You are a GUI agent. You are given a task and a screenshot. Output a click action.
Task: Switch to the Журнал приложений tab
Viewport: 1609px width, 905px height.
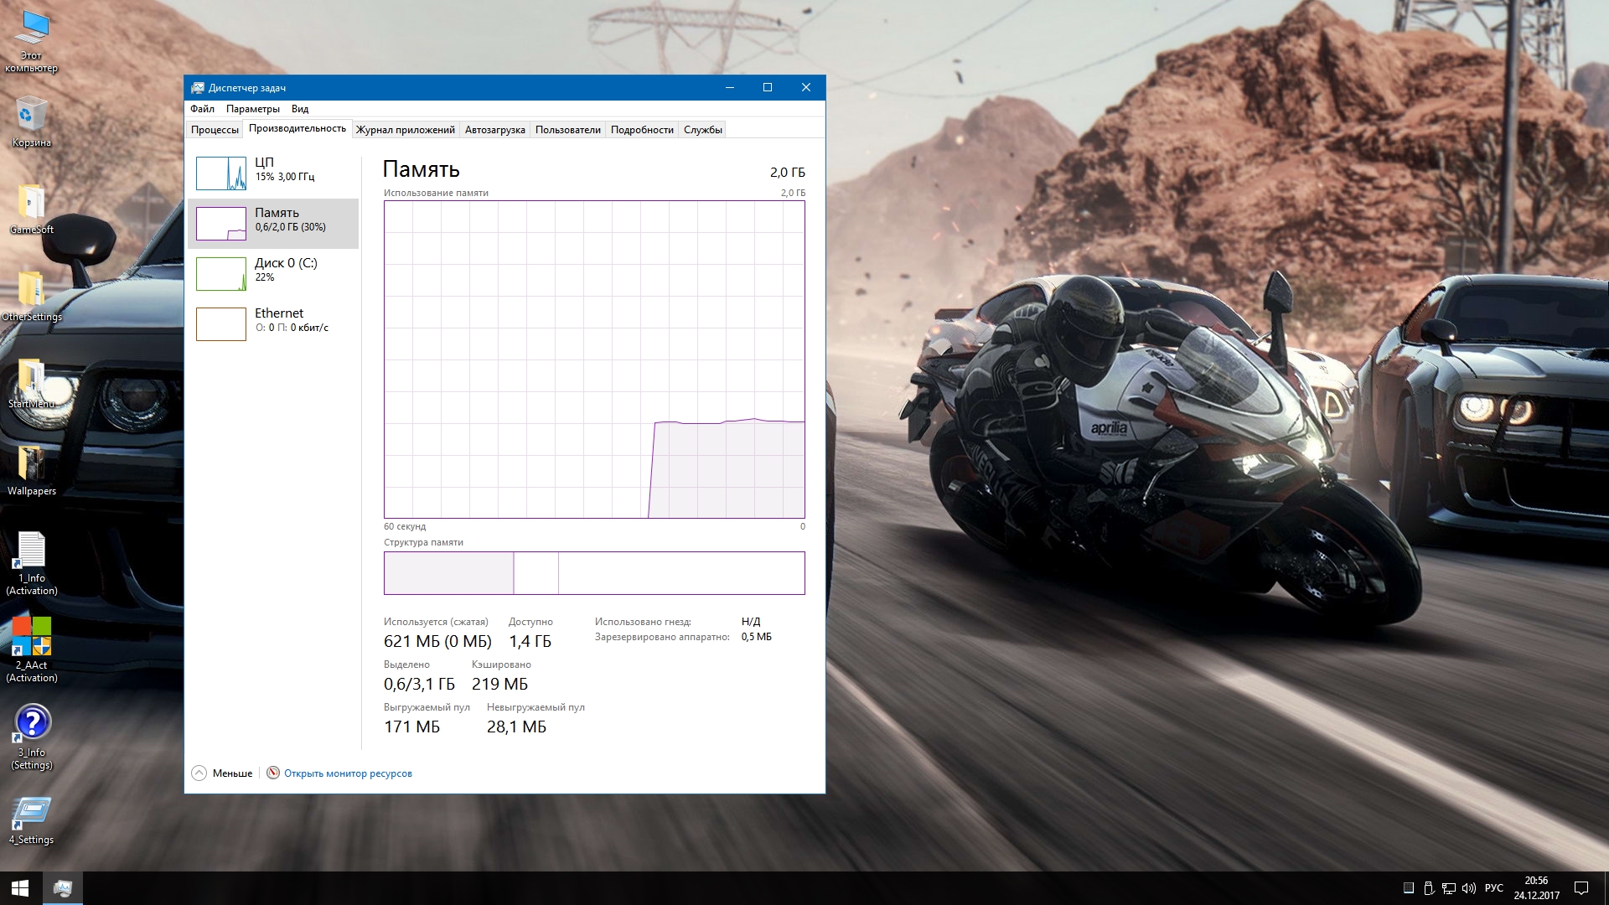point(406,130)
